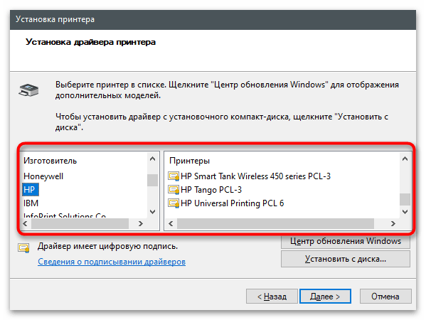Screen dimensions: 426x320
Task: Open the driver signing information link
Action: 112,262
